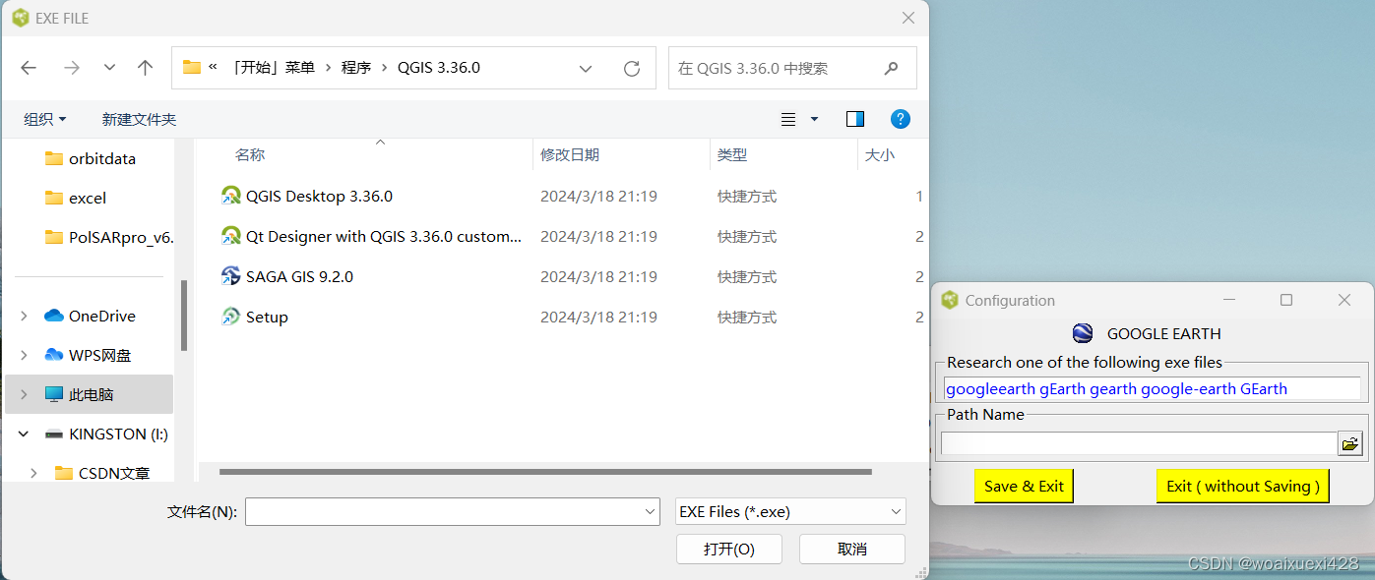Click 「开始」菜单 in breadcrumb path
This screenshot has width=1375, height=580.
pos(271,68)
